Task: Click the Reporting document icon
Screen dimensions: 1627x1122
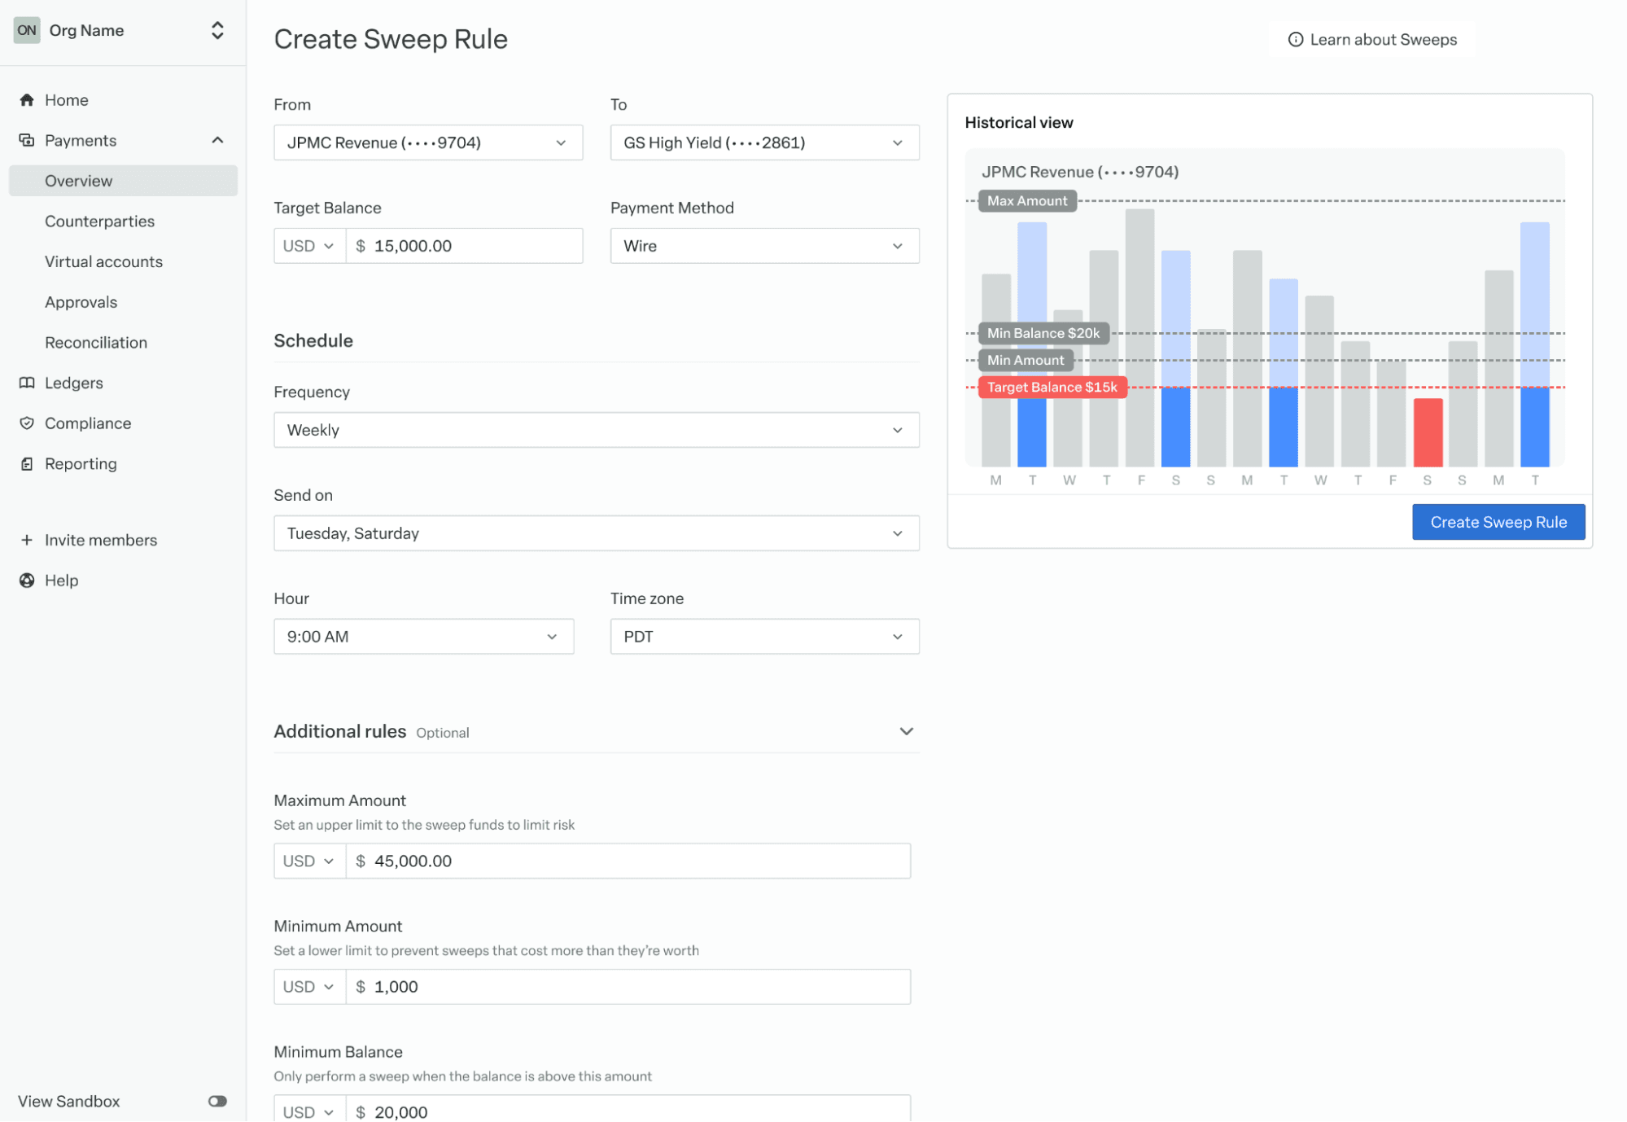Action: (x=27, y=464)
